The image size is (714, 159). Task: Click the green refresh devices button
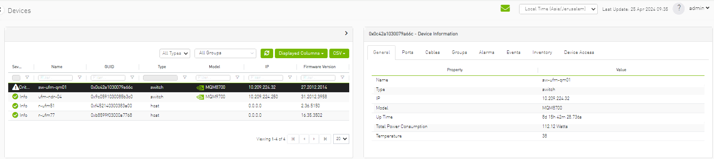click(x=267, y=53)
